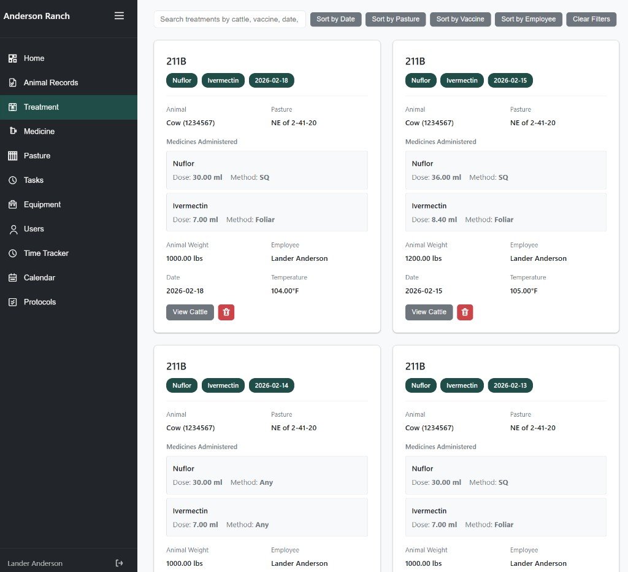Sort treatments by Date
The width and height of the screenshot is (628, 572).
coord(335,19)
